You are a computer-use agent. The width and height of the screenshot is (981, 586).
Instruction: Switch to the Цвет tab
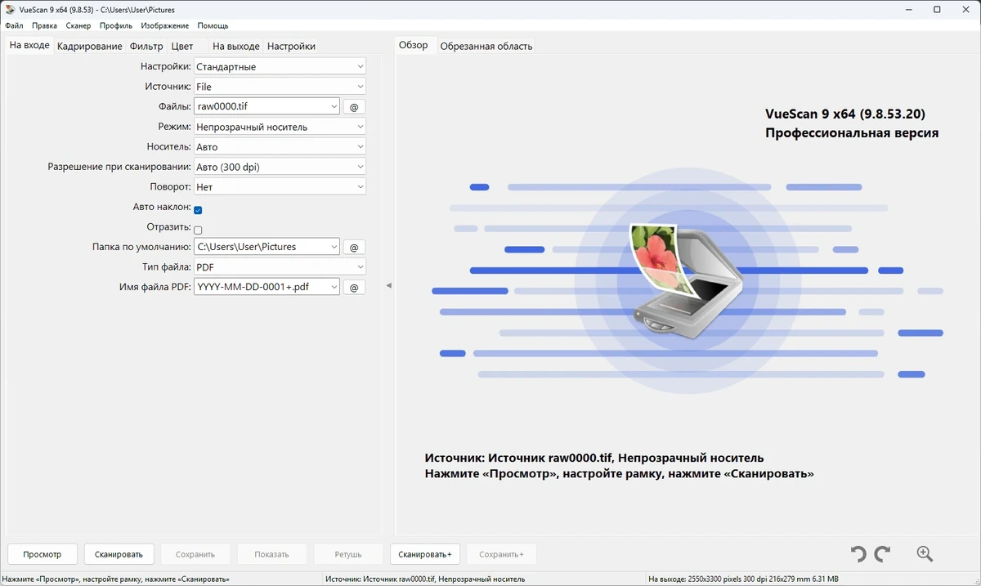pos(182,47)
